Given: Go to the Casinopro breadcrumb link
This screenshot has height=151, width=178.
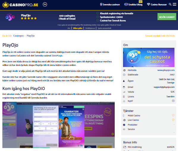Looking at the screenshot, I should (18, 36).
